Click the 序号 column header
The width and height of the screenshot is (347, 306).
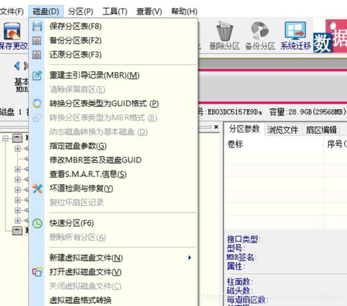[336, 144]
